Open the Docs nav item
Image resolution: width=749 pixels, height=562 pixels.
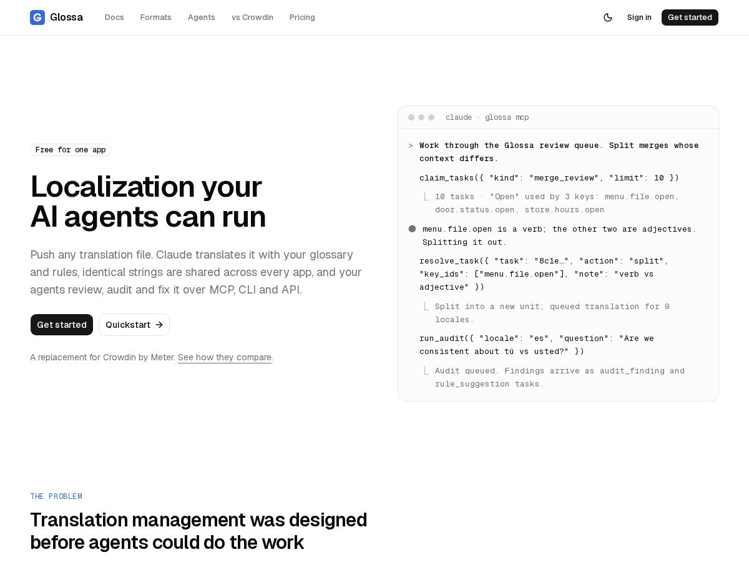pyautogui.click(x=114, y=17)
